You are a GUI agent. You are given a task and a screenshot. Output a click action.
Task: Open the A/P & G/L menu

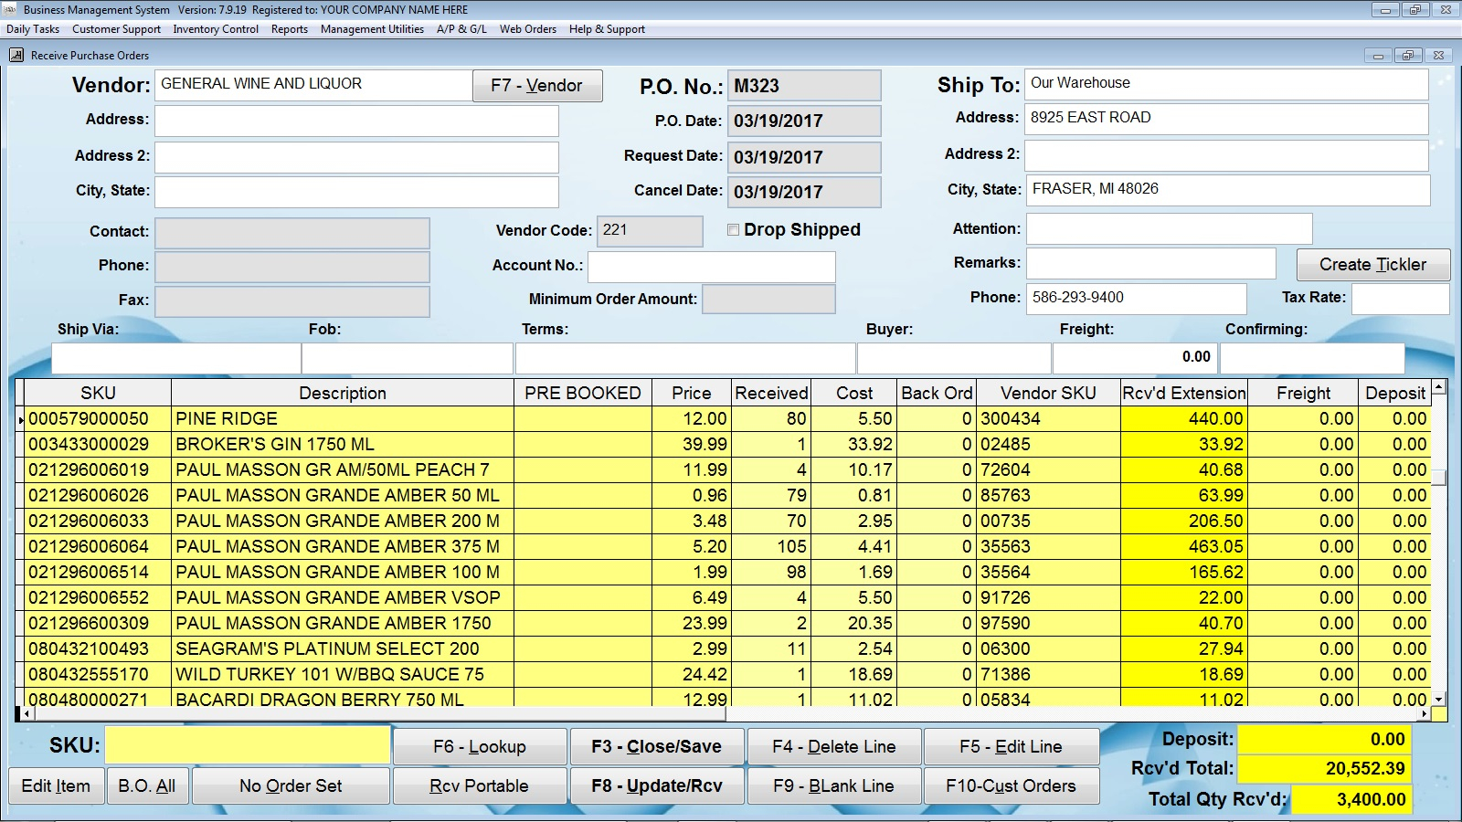pos(461,29)
